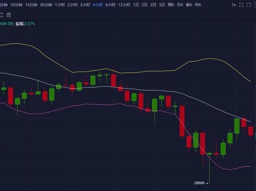Click the expand-window icon next to fullscreen
The image size is (256, 191).
248,5
